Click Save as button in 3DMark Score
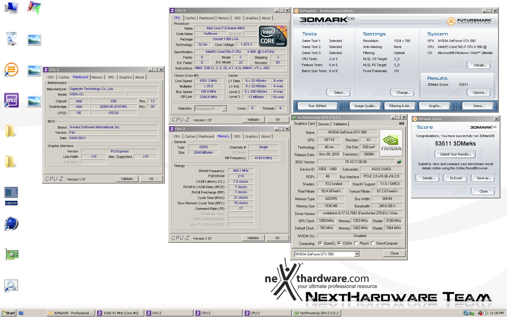The width and height of the screenshot is (507, 317). coord(484,178)
